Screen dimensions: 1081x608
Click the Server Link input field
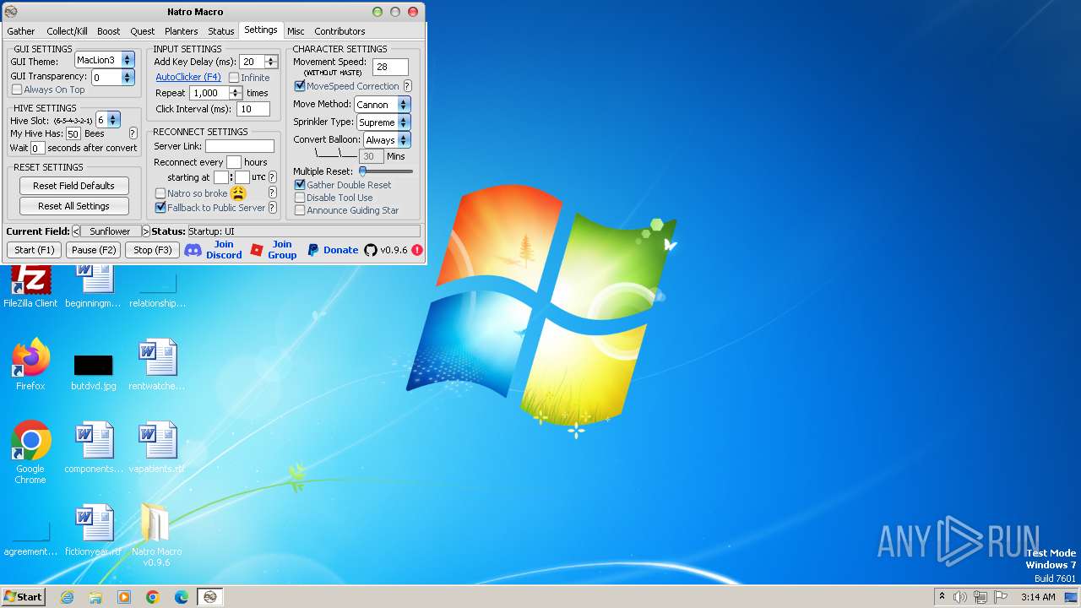pyautogui.click(x=240, y=146)
